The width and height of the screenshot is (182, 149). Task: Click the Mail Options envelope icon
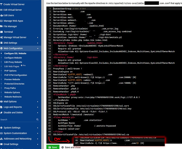pyautogui.click(x=1, y=101)
